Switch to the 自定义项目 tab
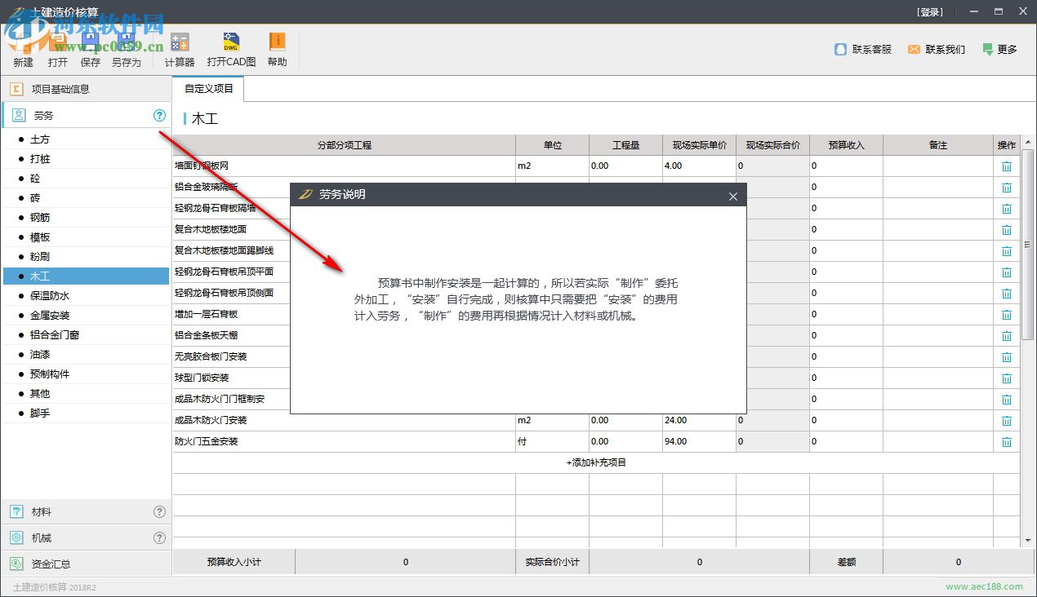The height and width of the screenshot is (597, 1037). coord(208,89)
